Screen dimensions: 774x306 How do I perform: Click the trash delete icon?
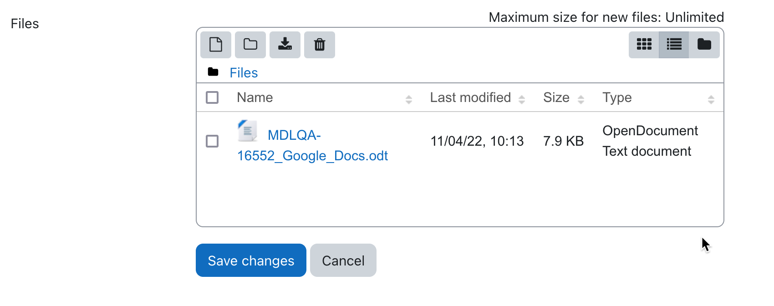point(320,45)
